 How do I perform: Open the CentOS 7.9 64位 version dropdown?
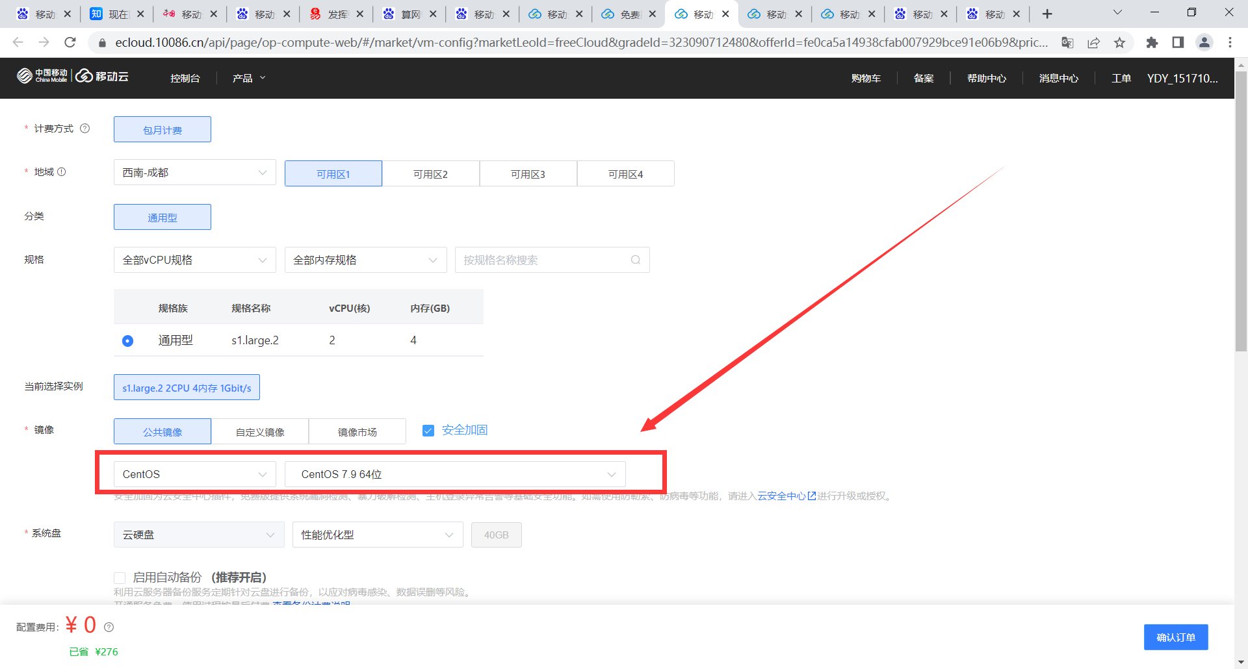[x=455, y=474]
